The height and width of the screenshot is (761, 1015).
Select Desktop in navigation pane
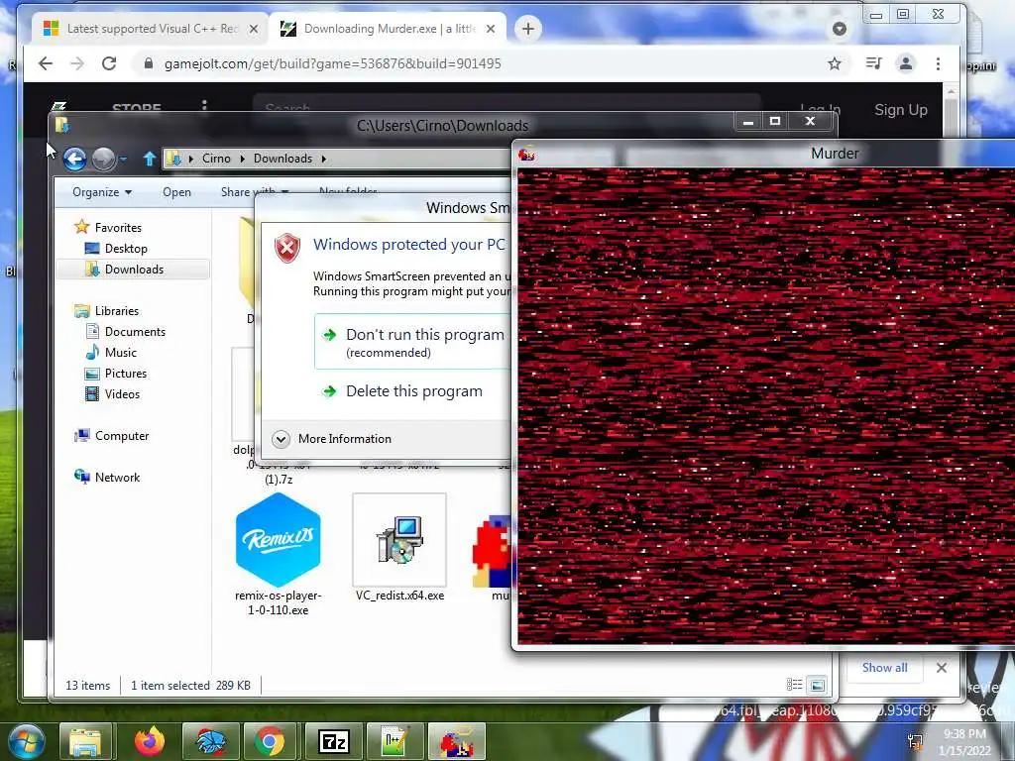tap(126, 249)
